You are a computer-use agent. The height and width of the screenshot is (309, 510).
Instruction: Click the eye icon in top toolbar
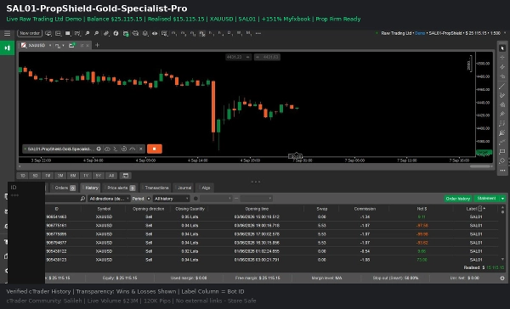[155, 33]
